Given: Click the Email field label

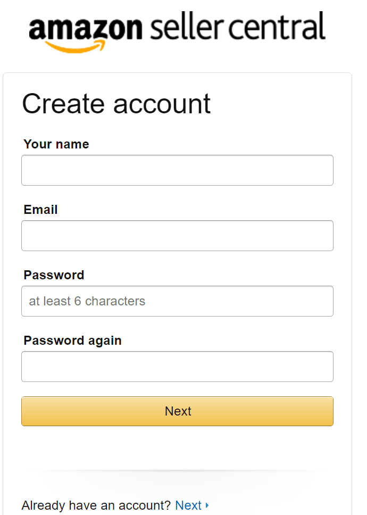Looking at the screenshot, I should [x=40, y=210].
